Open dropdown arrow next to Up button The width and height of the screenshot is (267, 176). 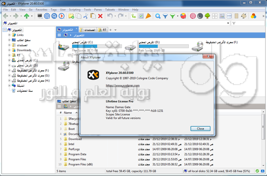point(32,16)
